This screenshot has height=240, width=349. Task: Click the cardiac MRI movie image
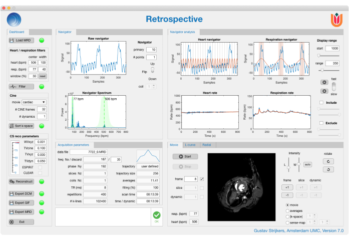point(241,187)
